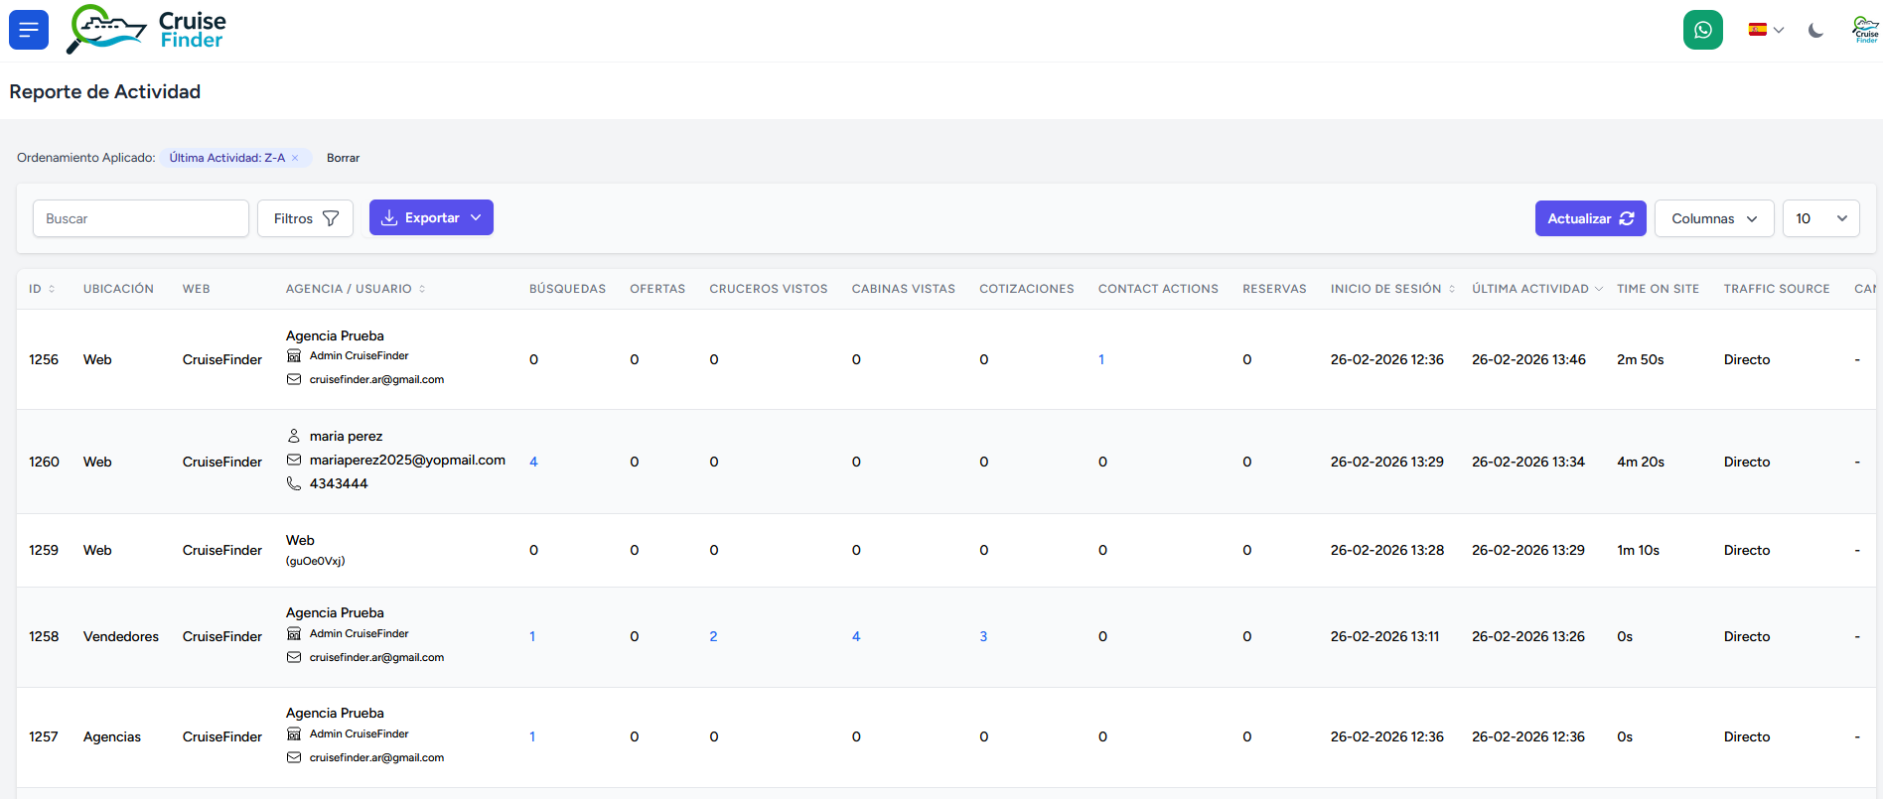This screenshot has width=1883, height=799.
Task: Focus the Buscar search field
Action: pyautogui.click(x=141, y=218)
